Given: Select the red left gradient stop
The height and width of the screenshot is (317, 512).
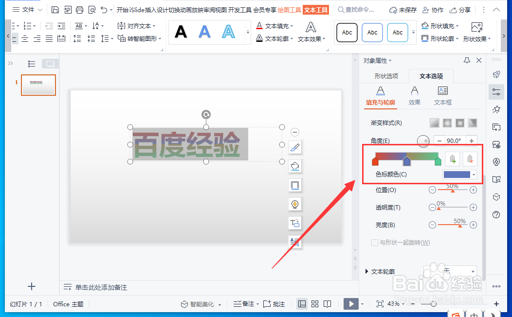Looking at the screenshot, I should click(375, 161).
